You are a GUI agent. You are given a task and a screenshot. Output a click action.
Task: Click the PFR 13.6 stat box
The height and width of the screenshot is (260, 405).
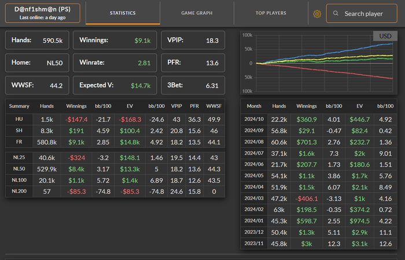click(x=193, y=63)
